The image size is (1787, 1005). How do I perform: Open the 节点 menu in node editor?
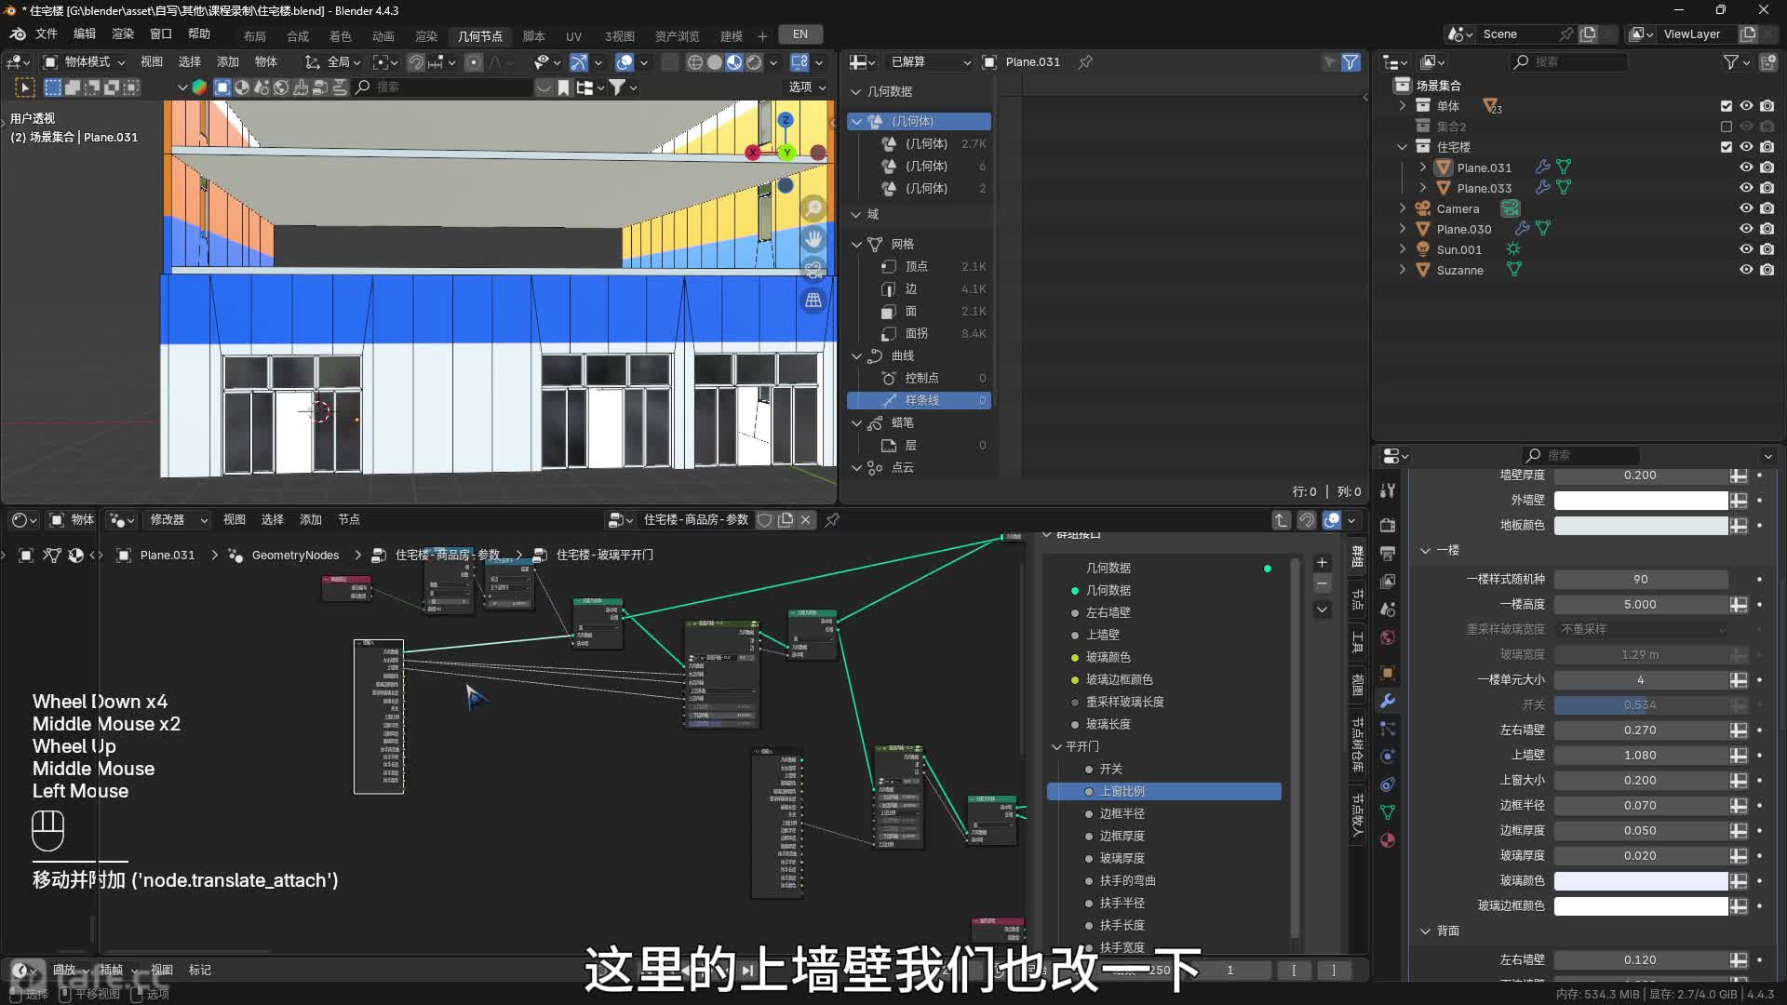[x=349, y=520]
